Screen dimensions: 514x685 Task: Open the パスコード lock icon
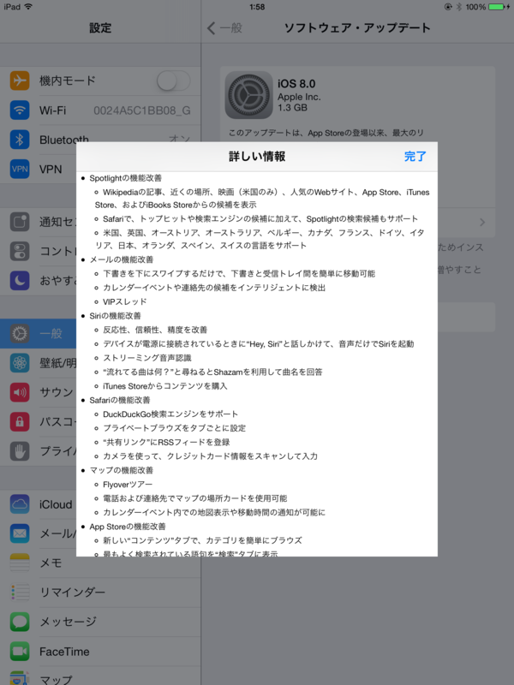click(20, 421)
